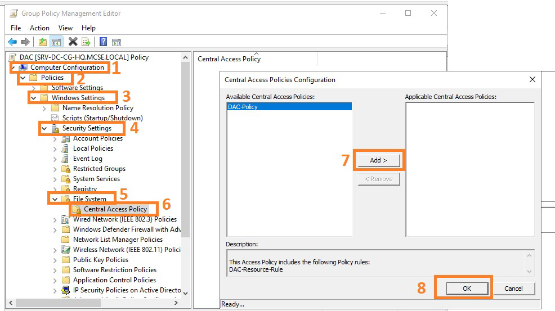Select Application Control Policies tree item
The width and height of the screenshot is (555, 311).
coord(114,280)
